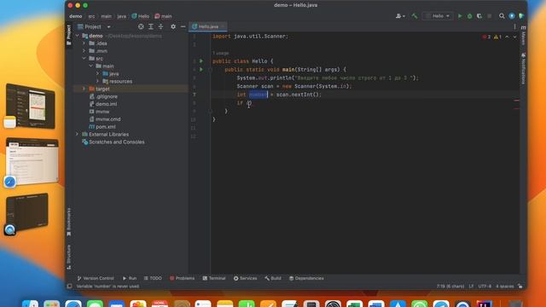Screen dimensions: 546x307
Task: Select the .gitignore file
Action: [x=103, y=96]
